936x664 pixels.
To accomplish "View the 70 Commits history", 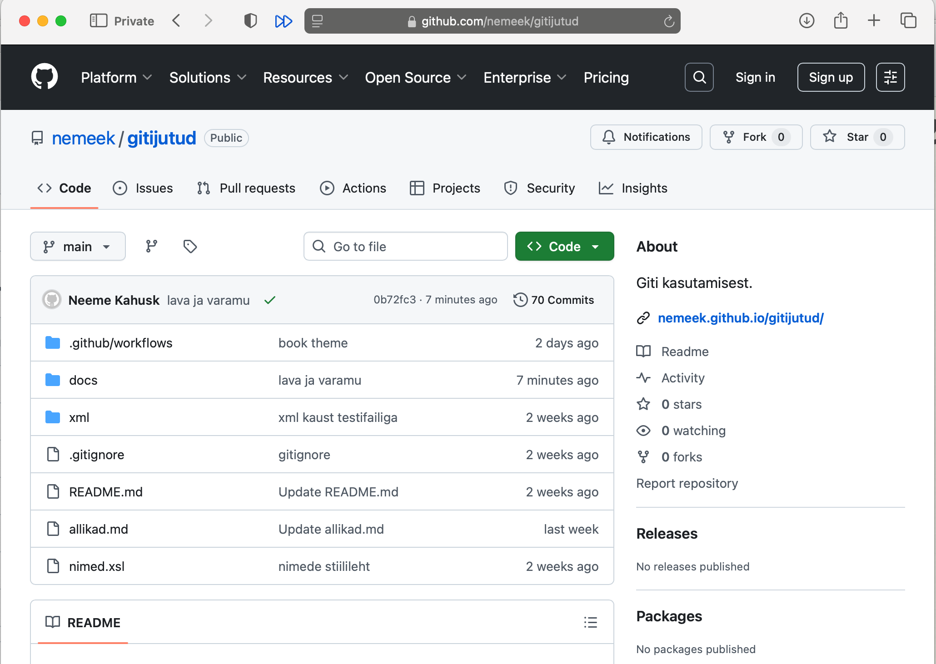I will point(554,300).
